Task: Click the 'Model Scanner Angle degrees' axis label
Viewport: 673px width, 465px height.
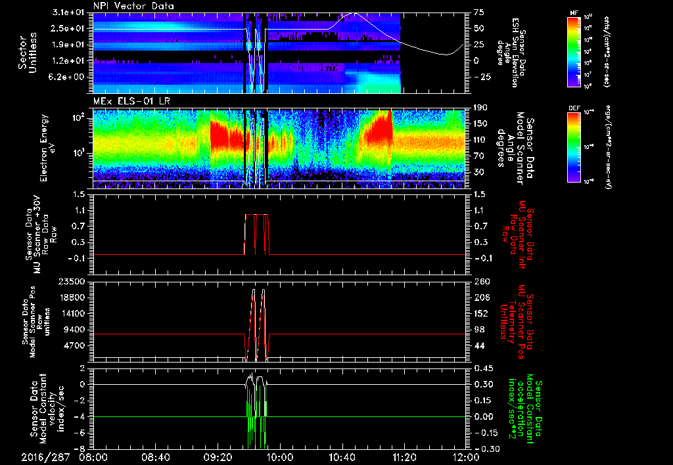Action: click(515, 148)
